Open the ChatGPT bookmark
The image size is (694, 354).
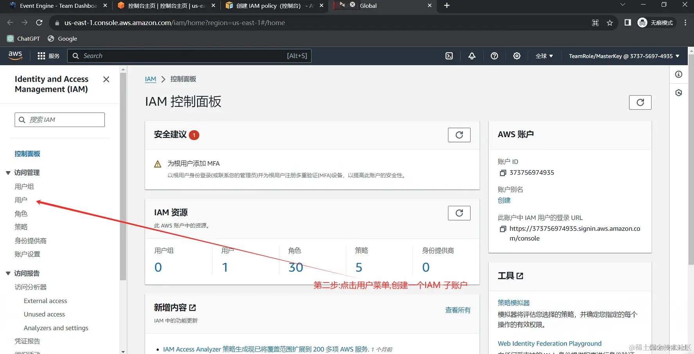pos(23,39)
